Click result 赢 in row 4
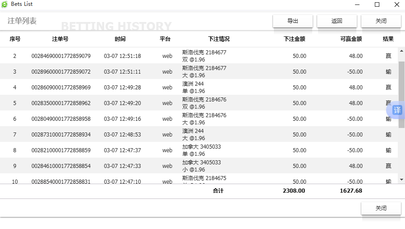 click(388, 87)
